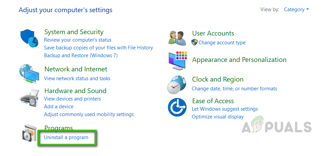Click the Appearance and Personalization heading

click(239, 60)
